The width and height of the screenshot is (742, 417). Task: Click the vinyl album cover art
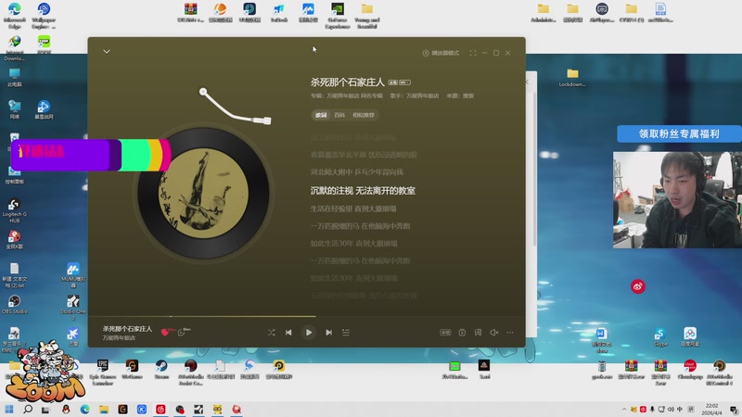click(x=203, y=193)
